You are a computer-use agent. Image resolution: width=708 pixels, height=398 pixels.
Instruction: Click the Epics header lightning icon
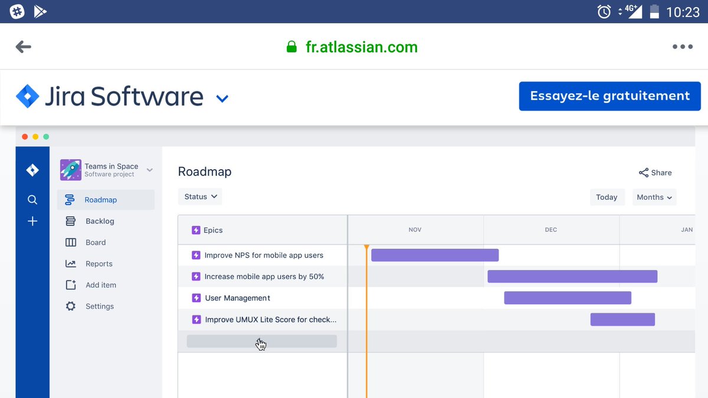[x=196, y=231]
